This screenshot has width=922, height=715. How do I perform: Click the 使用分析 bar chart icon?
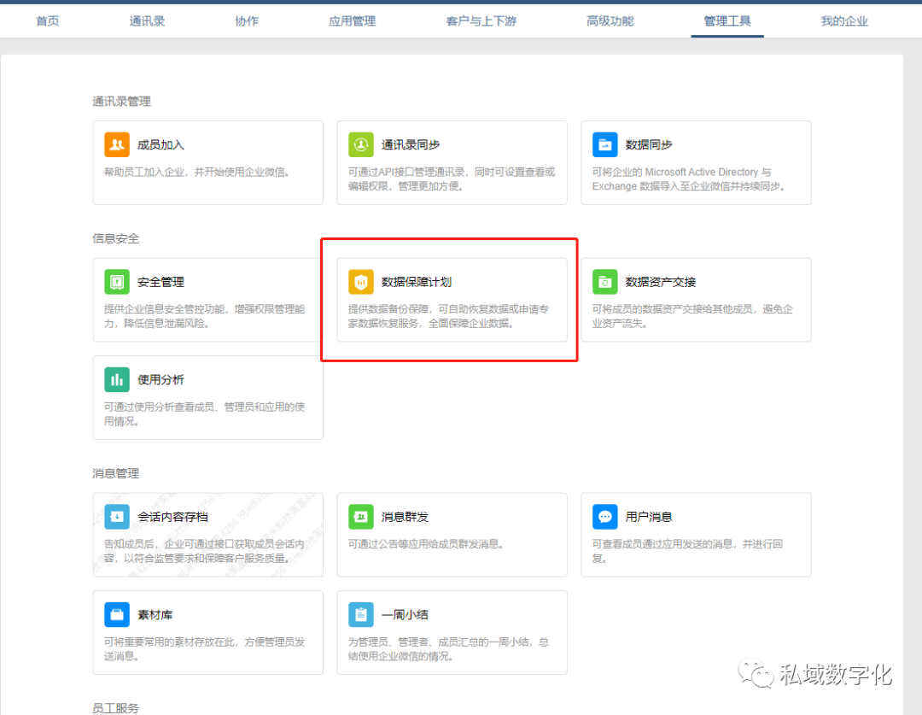pos(117,379)
